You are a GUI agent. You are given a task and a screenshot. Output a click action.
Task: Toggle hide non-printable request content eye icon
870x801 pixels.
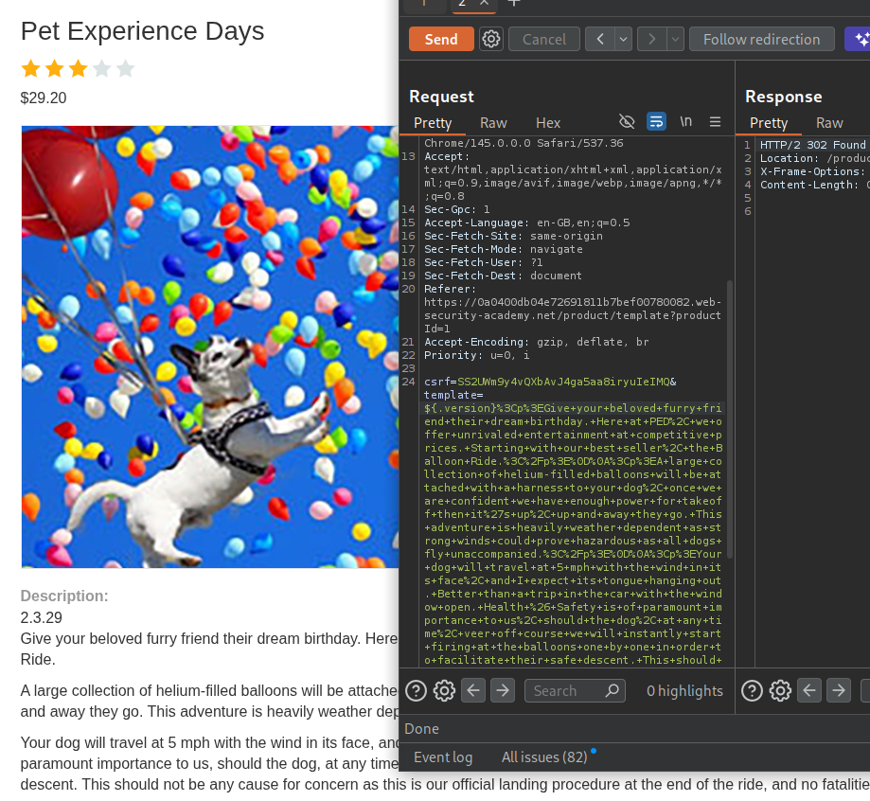pyautogui.click(x=627, y=122)
